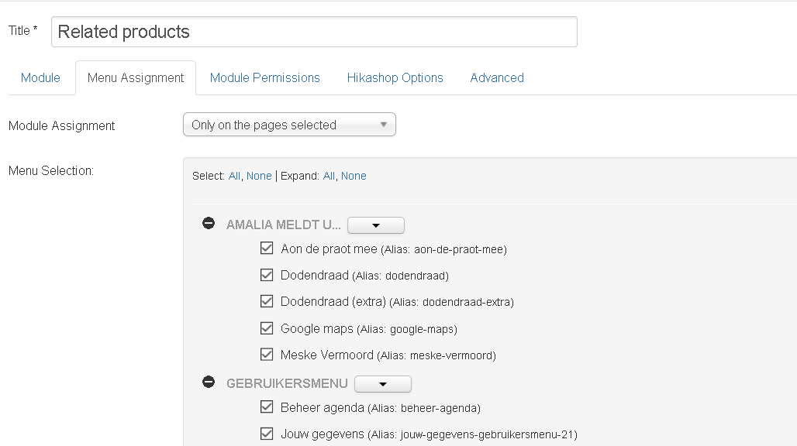Uncheck Google maps menu item
The width and height of the screenshot is (797, 446).
[x=267, y=328]
